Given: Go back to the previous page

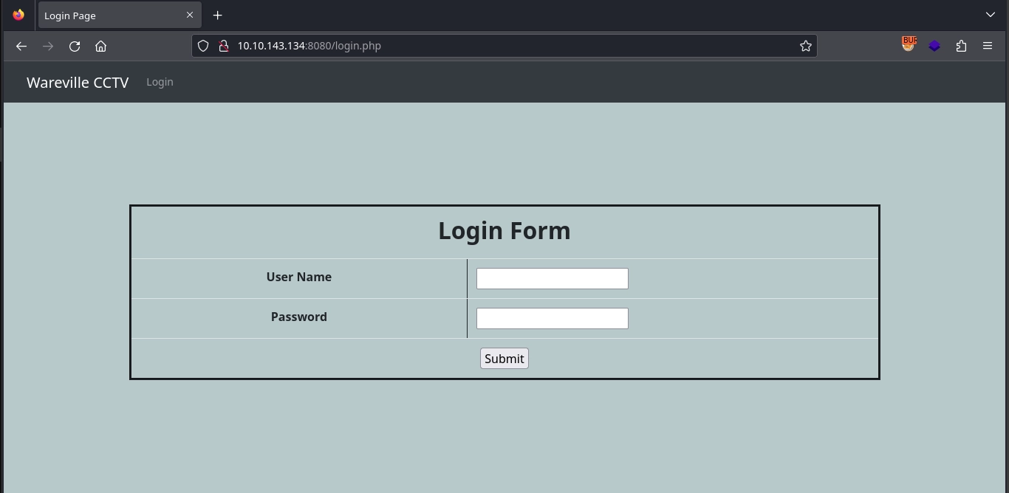Looking at the screenshot, I should coord(21,46).
